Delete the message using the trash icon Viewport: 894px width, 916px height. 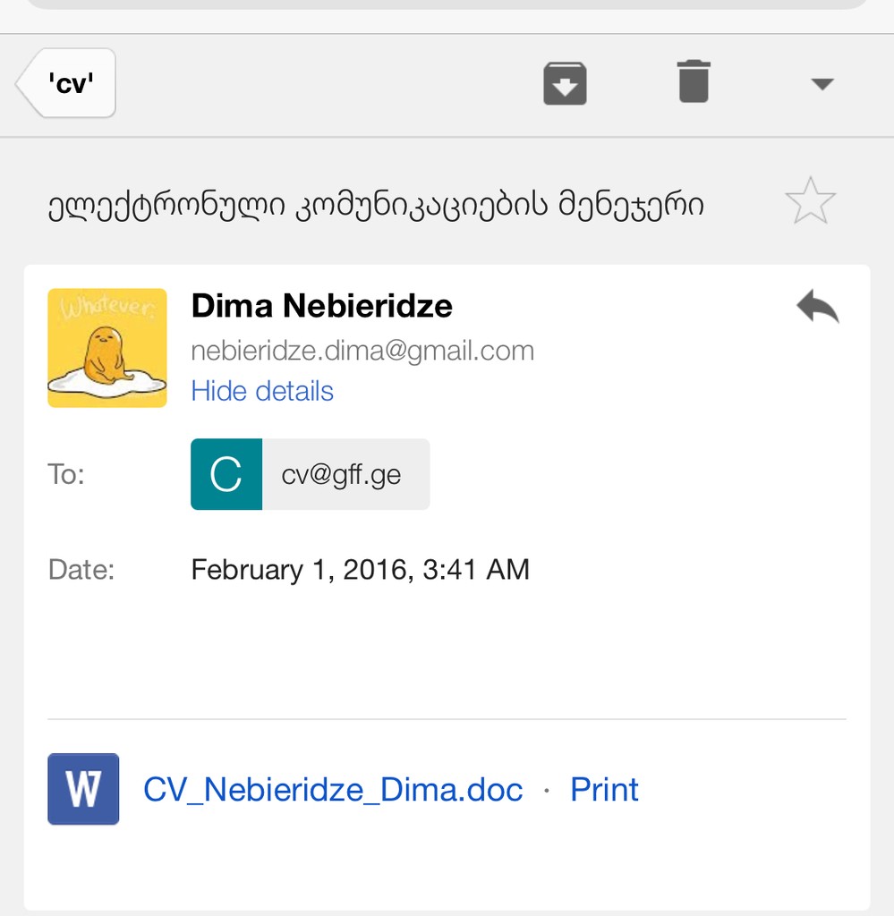click(x=694, y=81)
